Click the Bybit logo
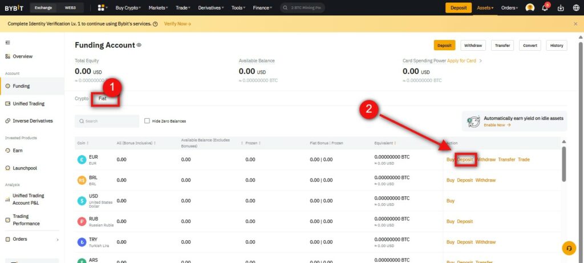 coord(14,8)
